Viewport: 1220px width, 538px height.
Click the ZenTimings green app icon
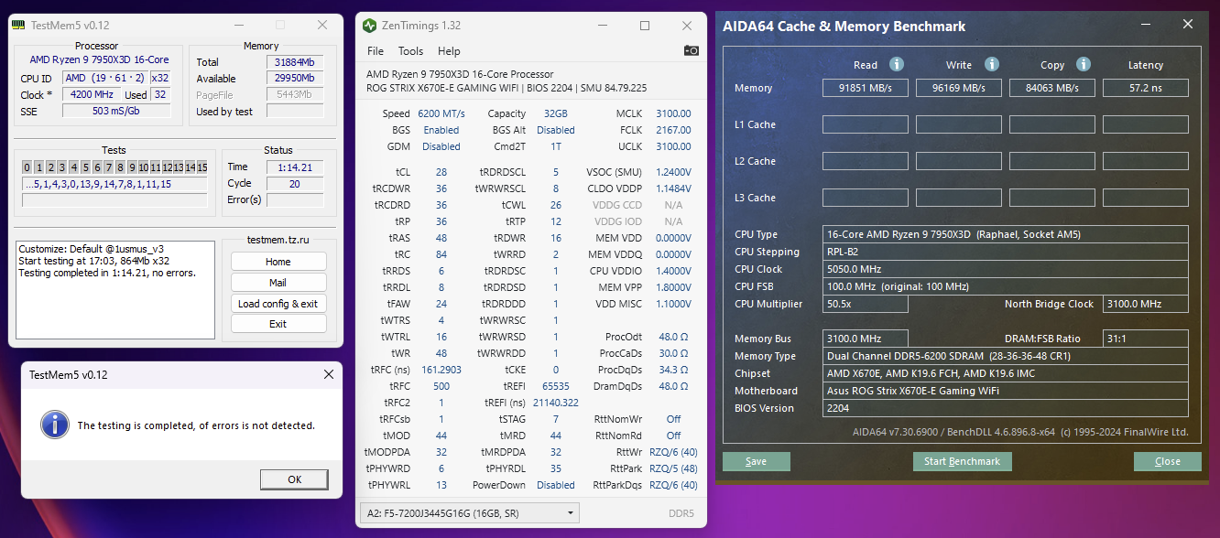tap(369, 26)
